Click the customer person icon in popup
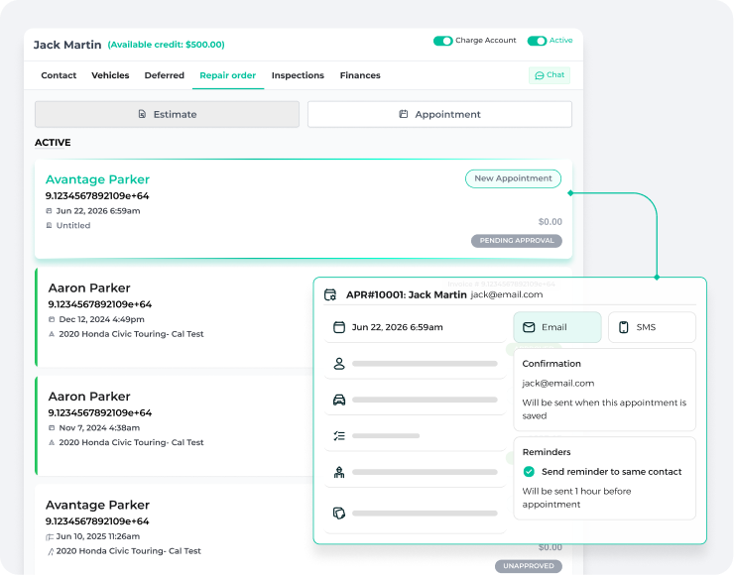 point(339,364)
